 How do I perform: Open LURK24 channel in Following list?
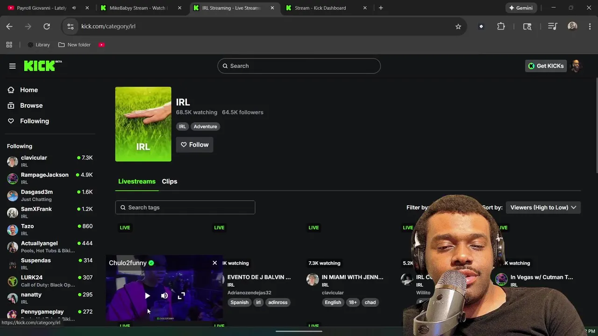click(50, 281)
